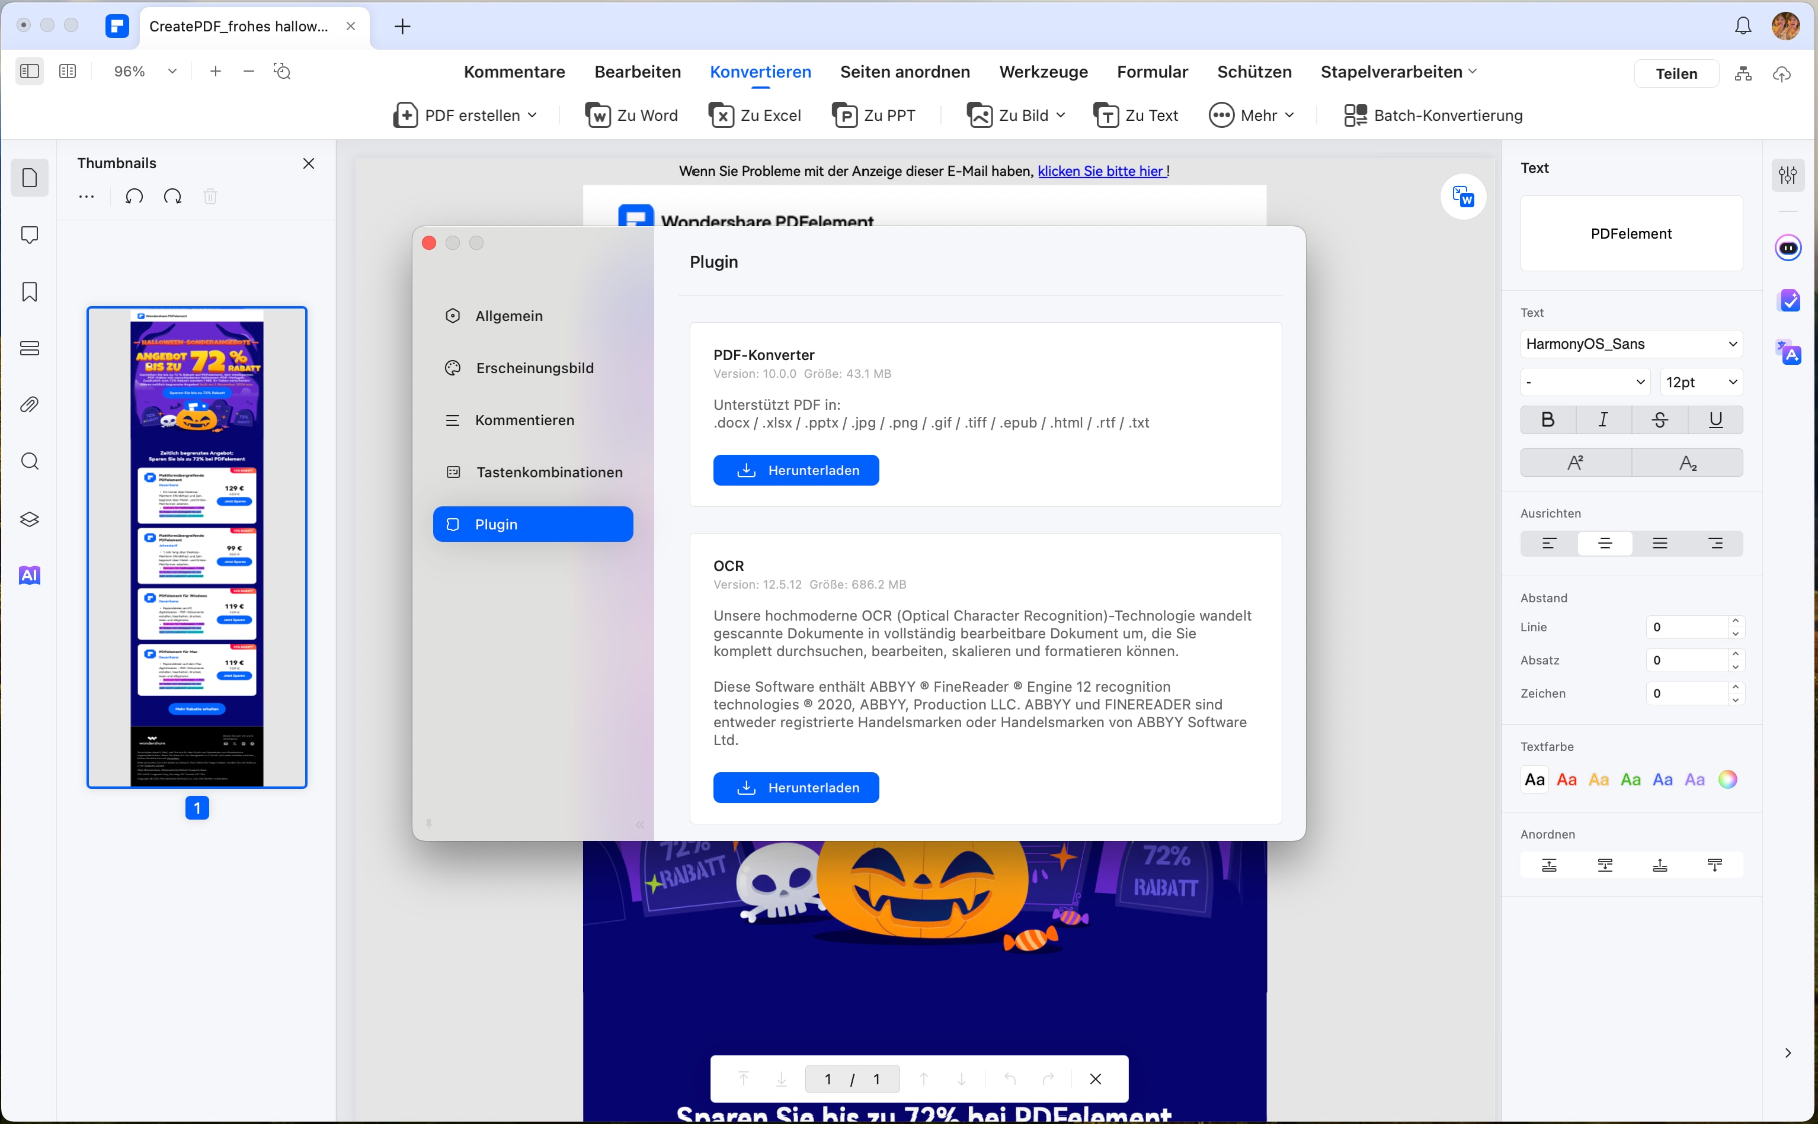
Task: Expand the PDF erstellen dropdown
Action: pos(532,115)
